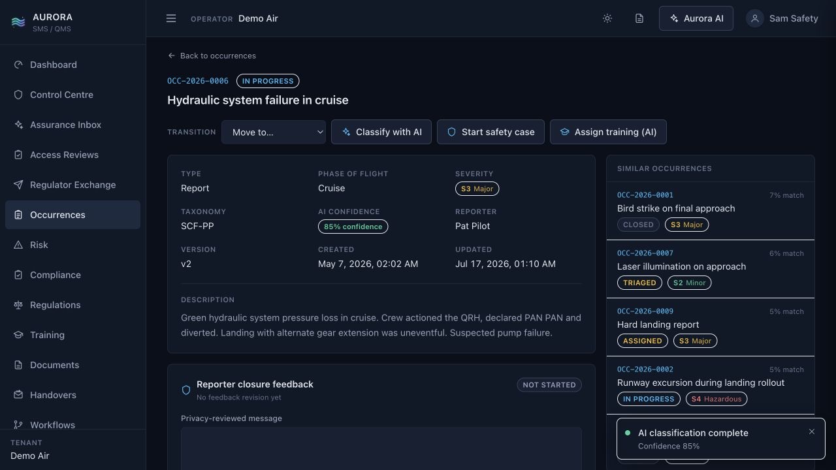Viewport: 836px width, 470px height.
Task: Select Occurrences in sidebar
Action: (72, 215)
